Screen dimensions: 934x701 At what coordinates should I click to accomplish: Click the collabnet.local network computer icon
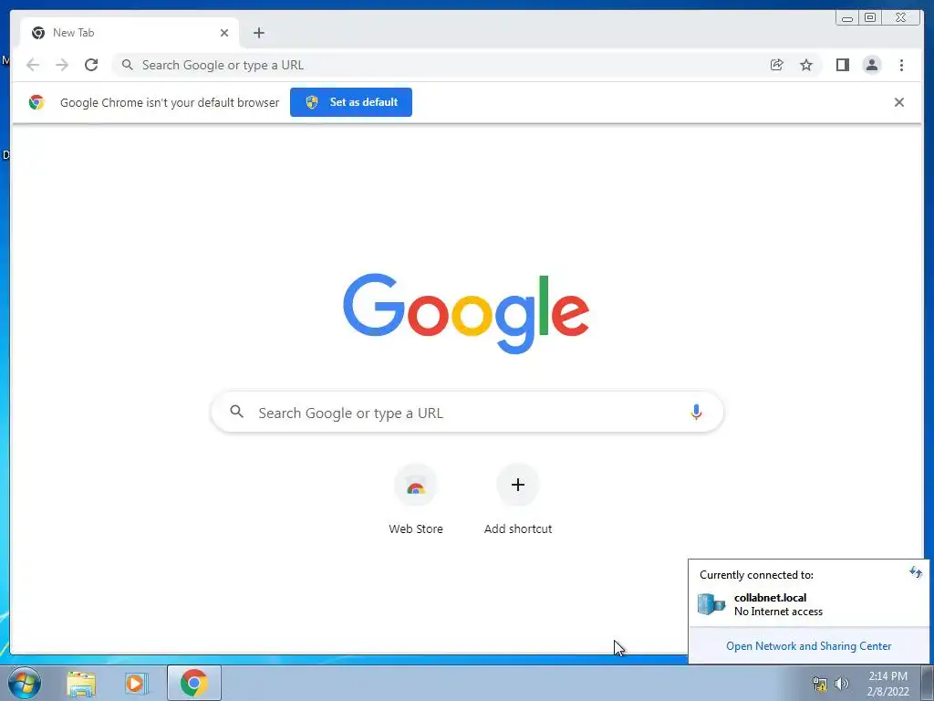tap(711, 604)
